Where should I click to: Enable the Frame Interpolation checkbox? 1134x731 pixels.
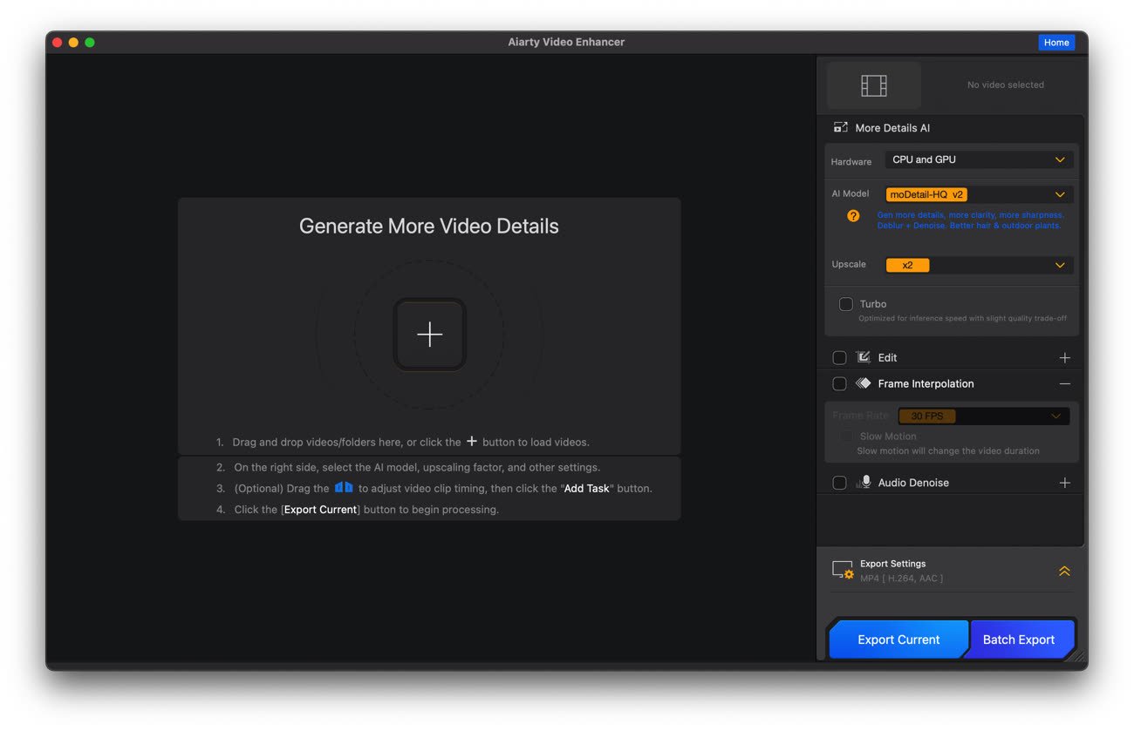839,383
